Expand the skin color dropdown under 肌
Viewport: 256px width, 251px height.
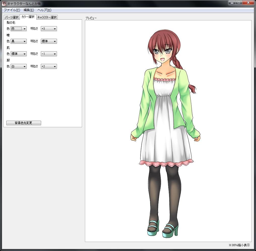coord(19,54)
